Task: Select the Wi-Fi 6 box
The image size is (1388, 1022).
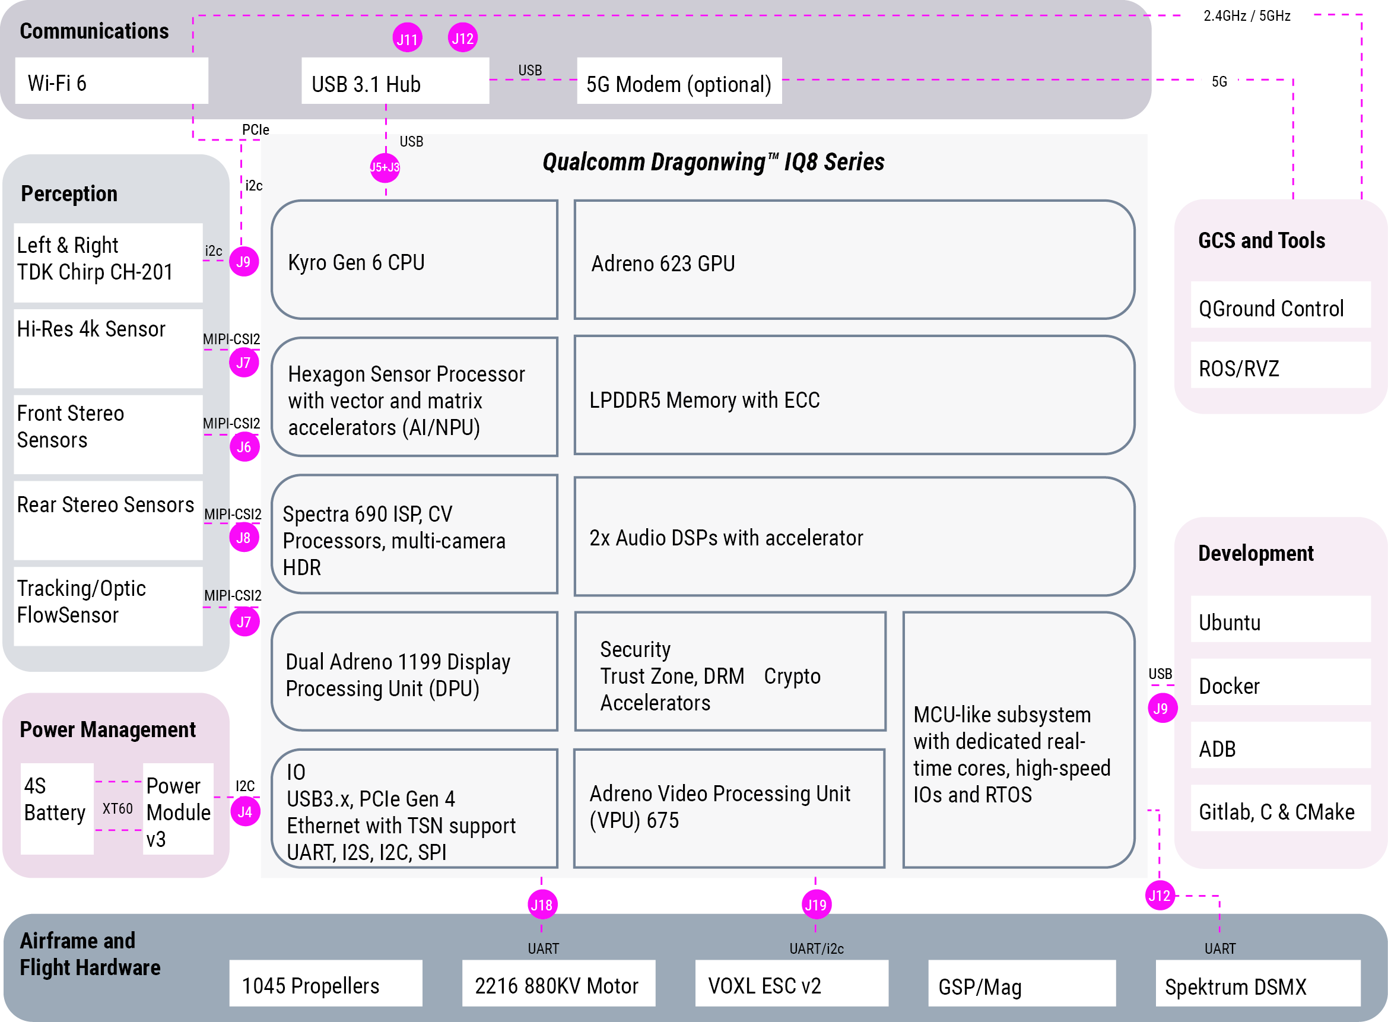Action: [112, 81]
